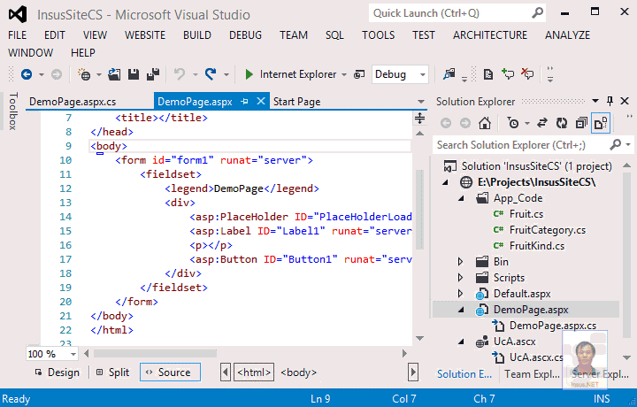Click the document outline icon in toolbar
This screenshot has height=407, width=637.
(487, 74)
